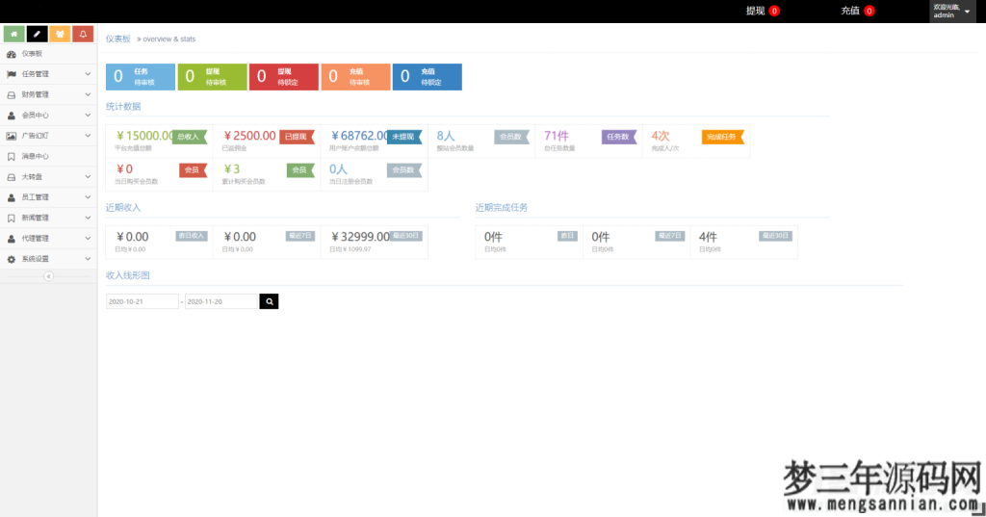Expand the 大转盘 menu chevron

pyautogui.click(x=88, y=177)
